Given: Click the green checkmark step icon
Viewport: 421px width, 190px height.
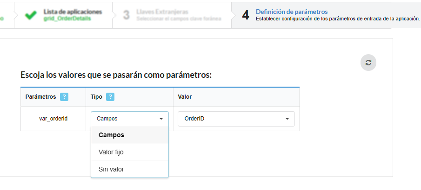Looking at the screenshot, I should pyautogui.click(x=31, y=15).
